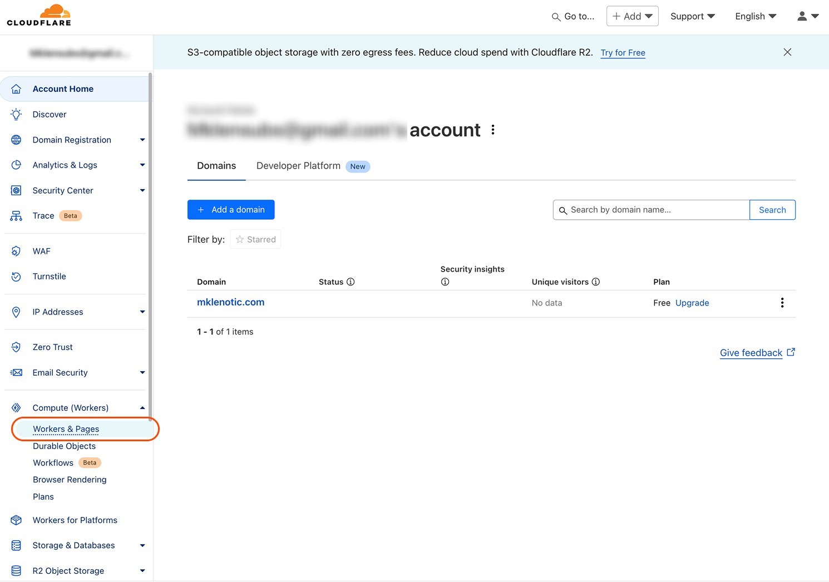Open the account options three-dot menu

[x=493, y=130]
